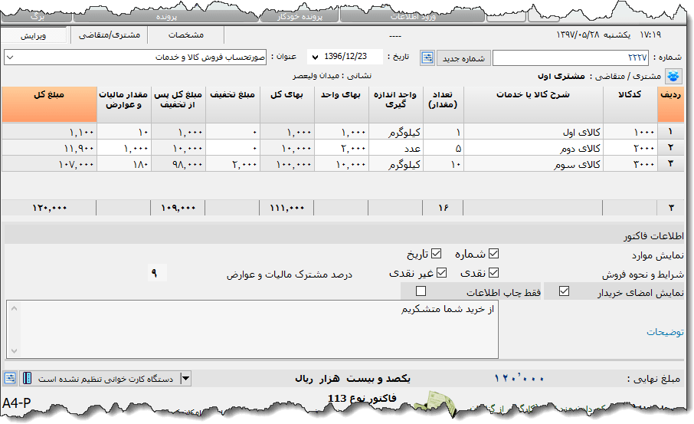Click the product code cell ۲۰۰۰
Screen dimensions: 694x424
[x=630, y=148]
